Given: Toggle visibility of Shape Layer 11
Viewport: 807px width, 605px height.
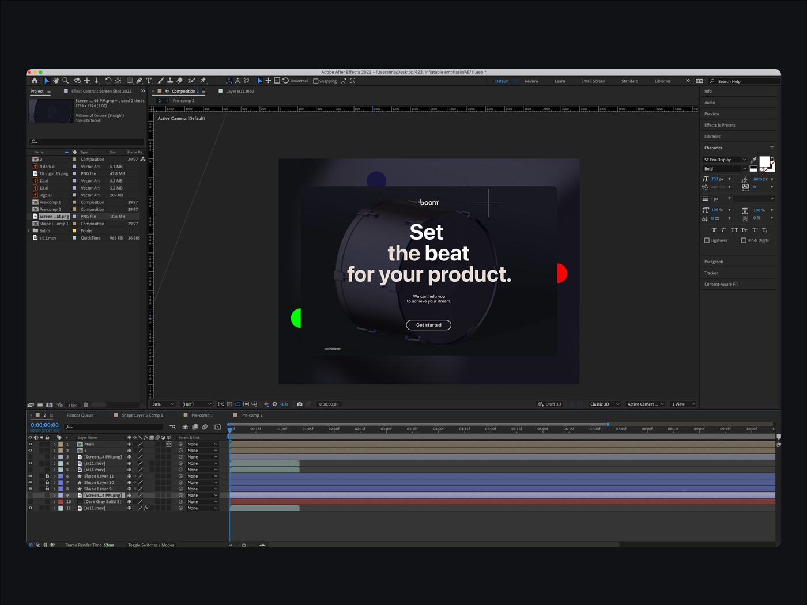Looking at the screenshot, I should [31, 476].
